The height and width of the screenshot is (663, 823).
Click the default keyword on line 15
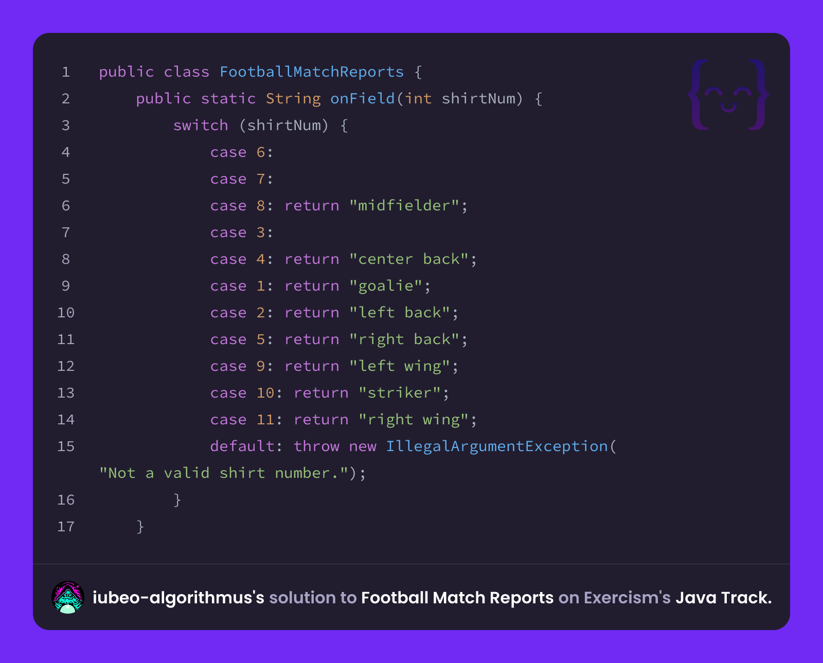242,446
